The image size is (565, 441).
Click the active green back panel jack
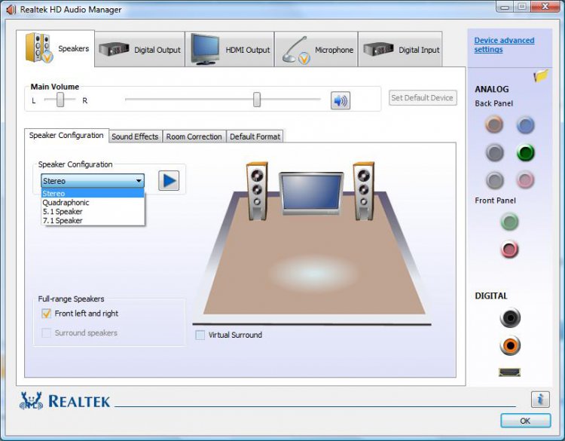(x=525, y=152)
